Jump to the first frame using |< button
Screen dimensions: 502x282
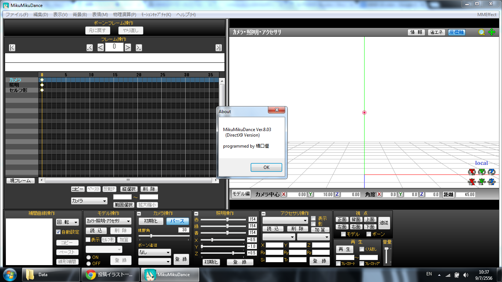[12, 47]
